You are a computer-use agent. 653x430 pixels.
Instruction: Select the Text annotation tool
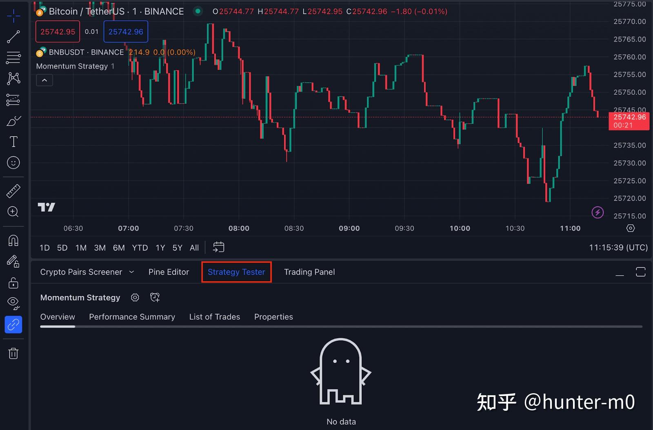pos(13,141)
